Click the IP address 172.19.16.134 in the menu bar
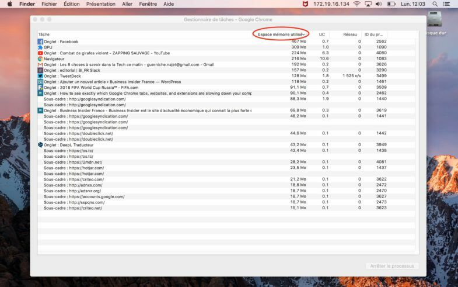 [331, 4]
